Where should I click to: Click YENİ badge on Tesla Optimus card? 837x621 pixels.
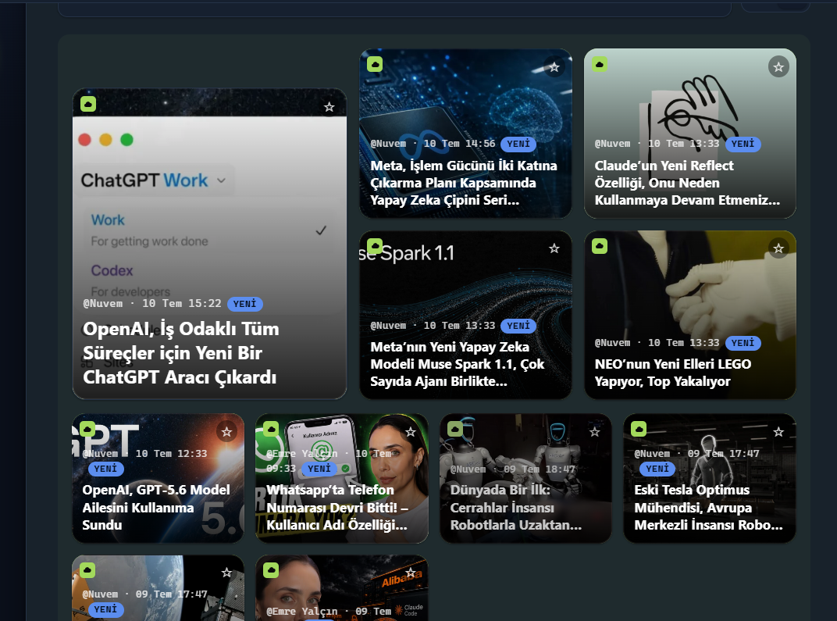[657, 469]
